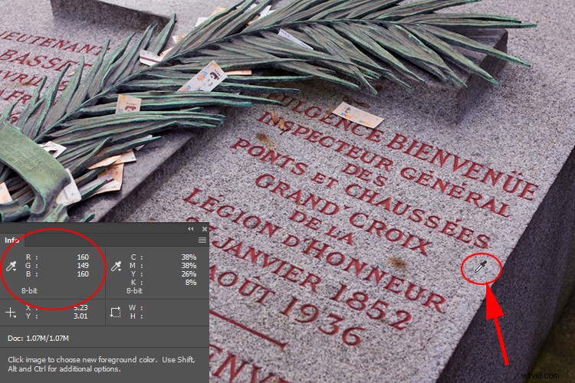Open the Info panel options menu

(x=202, y=241)
